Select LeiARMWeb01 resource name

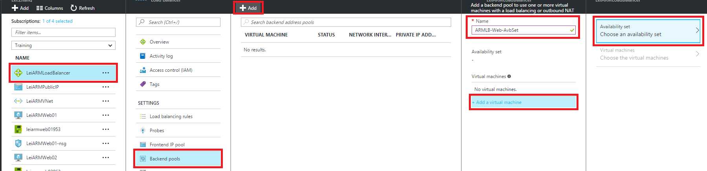(42, 115)
